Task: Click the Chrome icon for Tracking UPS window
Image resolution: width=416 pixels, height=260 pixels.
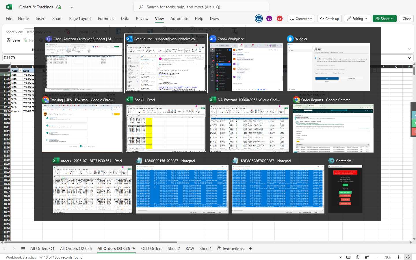Action: [x=45, y=100]
